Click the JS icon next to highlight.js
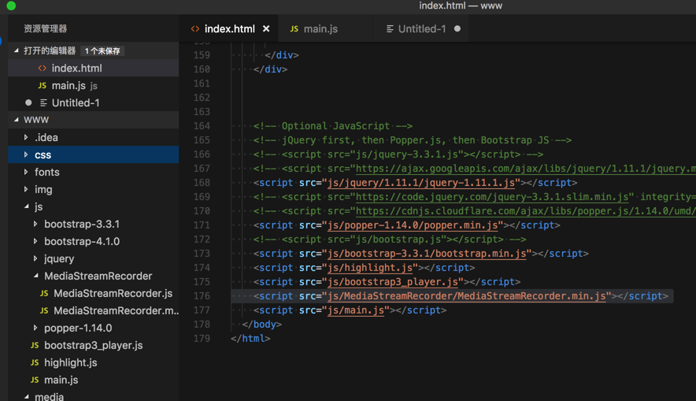 [x=35, y=363]
